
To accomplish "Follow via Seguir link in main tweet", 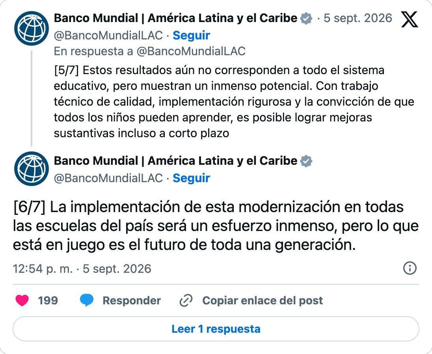I will pos(191,178).
